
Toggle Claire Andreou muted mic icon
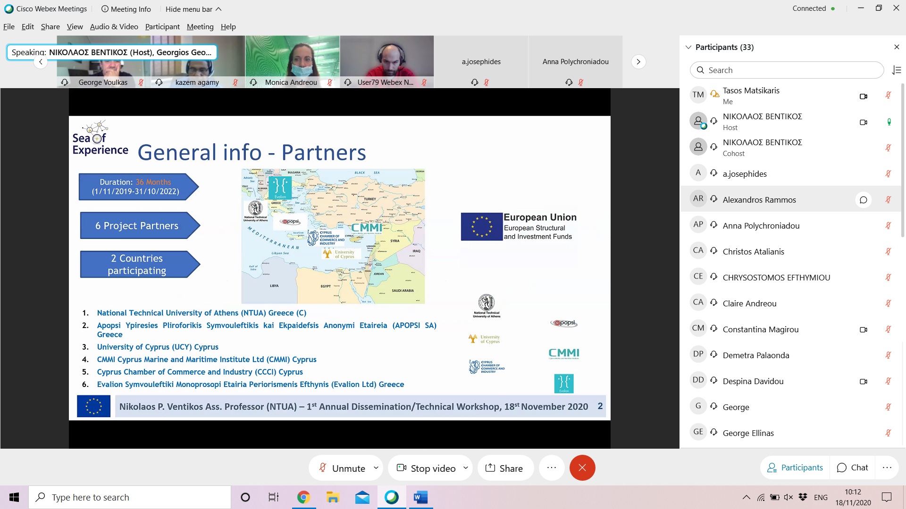pyautogui.click(x=888, y=303)
